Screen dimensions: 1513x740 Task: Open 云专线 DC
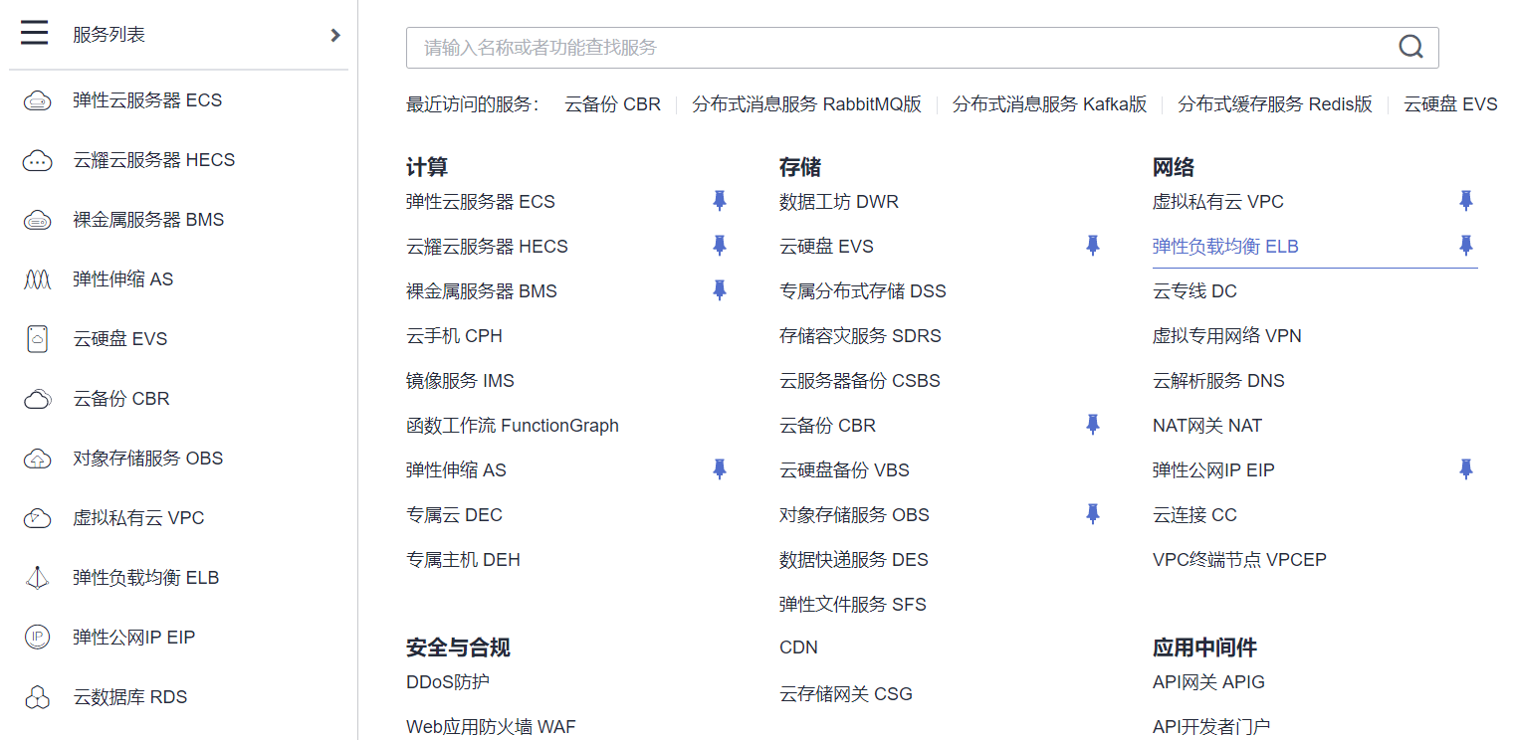pos(1194,291)
